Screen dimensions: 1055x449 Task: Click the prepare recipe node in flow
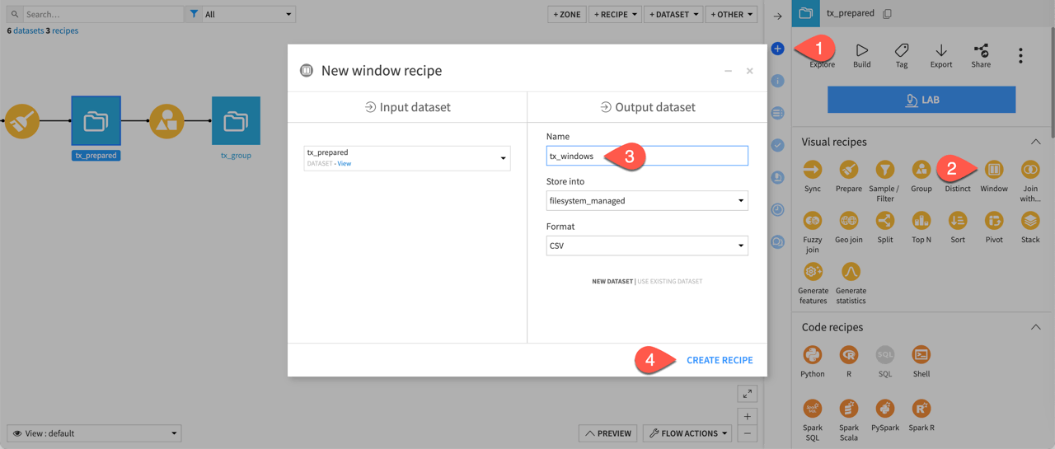(21, 121)
